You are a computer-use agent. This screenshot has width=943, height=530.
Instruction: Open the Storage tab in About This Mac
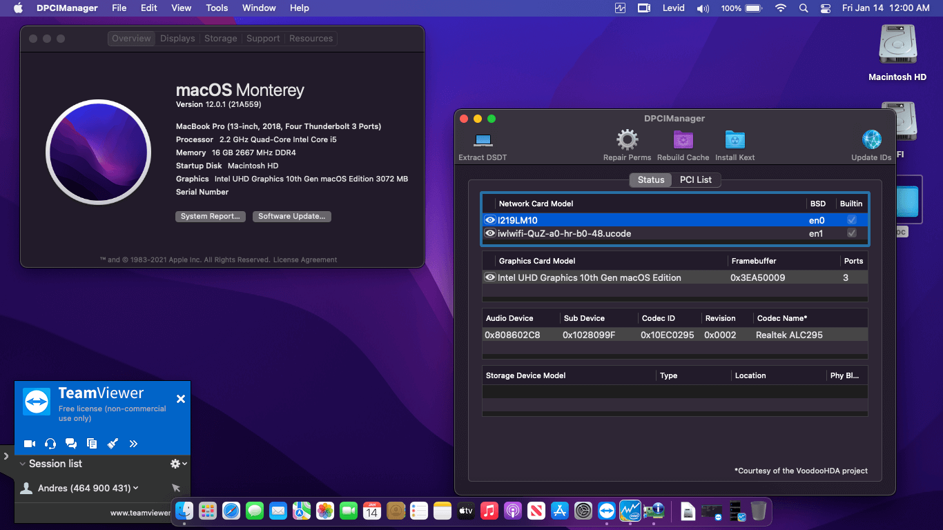(220, 39)
